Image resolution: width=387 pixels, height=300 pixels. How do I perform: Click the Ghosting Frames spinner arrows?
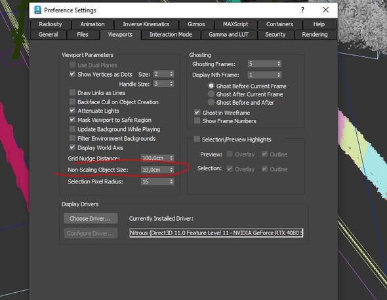(279, 64)
